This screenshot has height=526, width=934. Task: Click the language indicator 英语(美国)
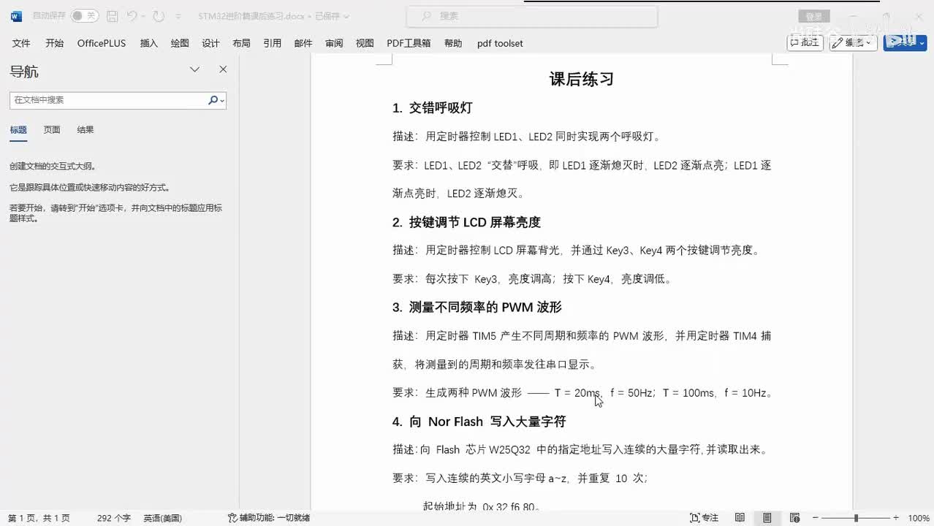coord(162,518)
